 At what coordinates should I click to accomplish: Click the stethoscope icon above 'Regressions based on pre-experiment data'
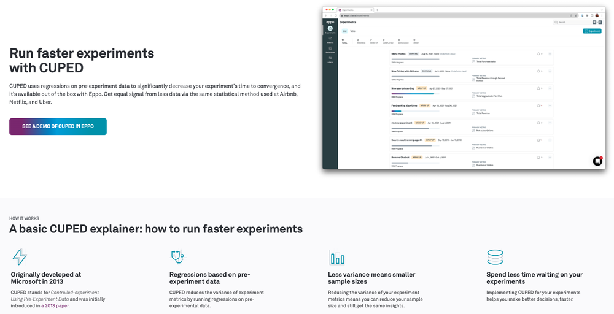tap(177, 257)
